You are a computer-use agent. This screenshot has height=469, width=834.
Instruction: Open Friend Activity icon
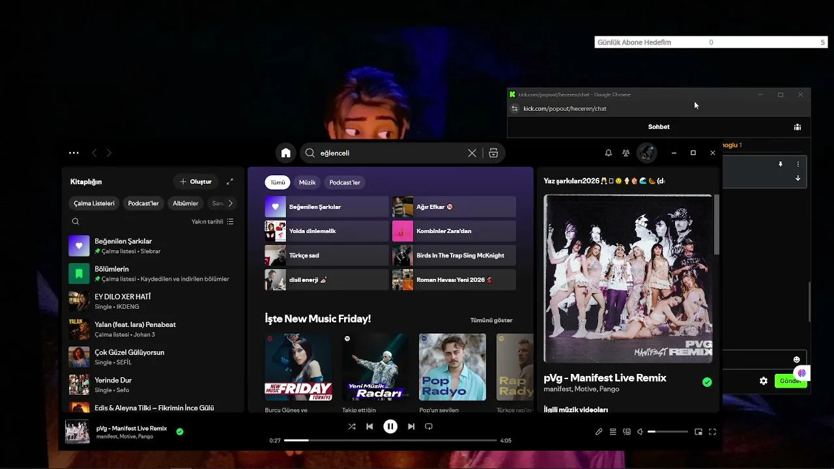pos(626,153)
